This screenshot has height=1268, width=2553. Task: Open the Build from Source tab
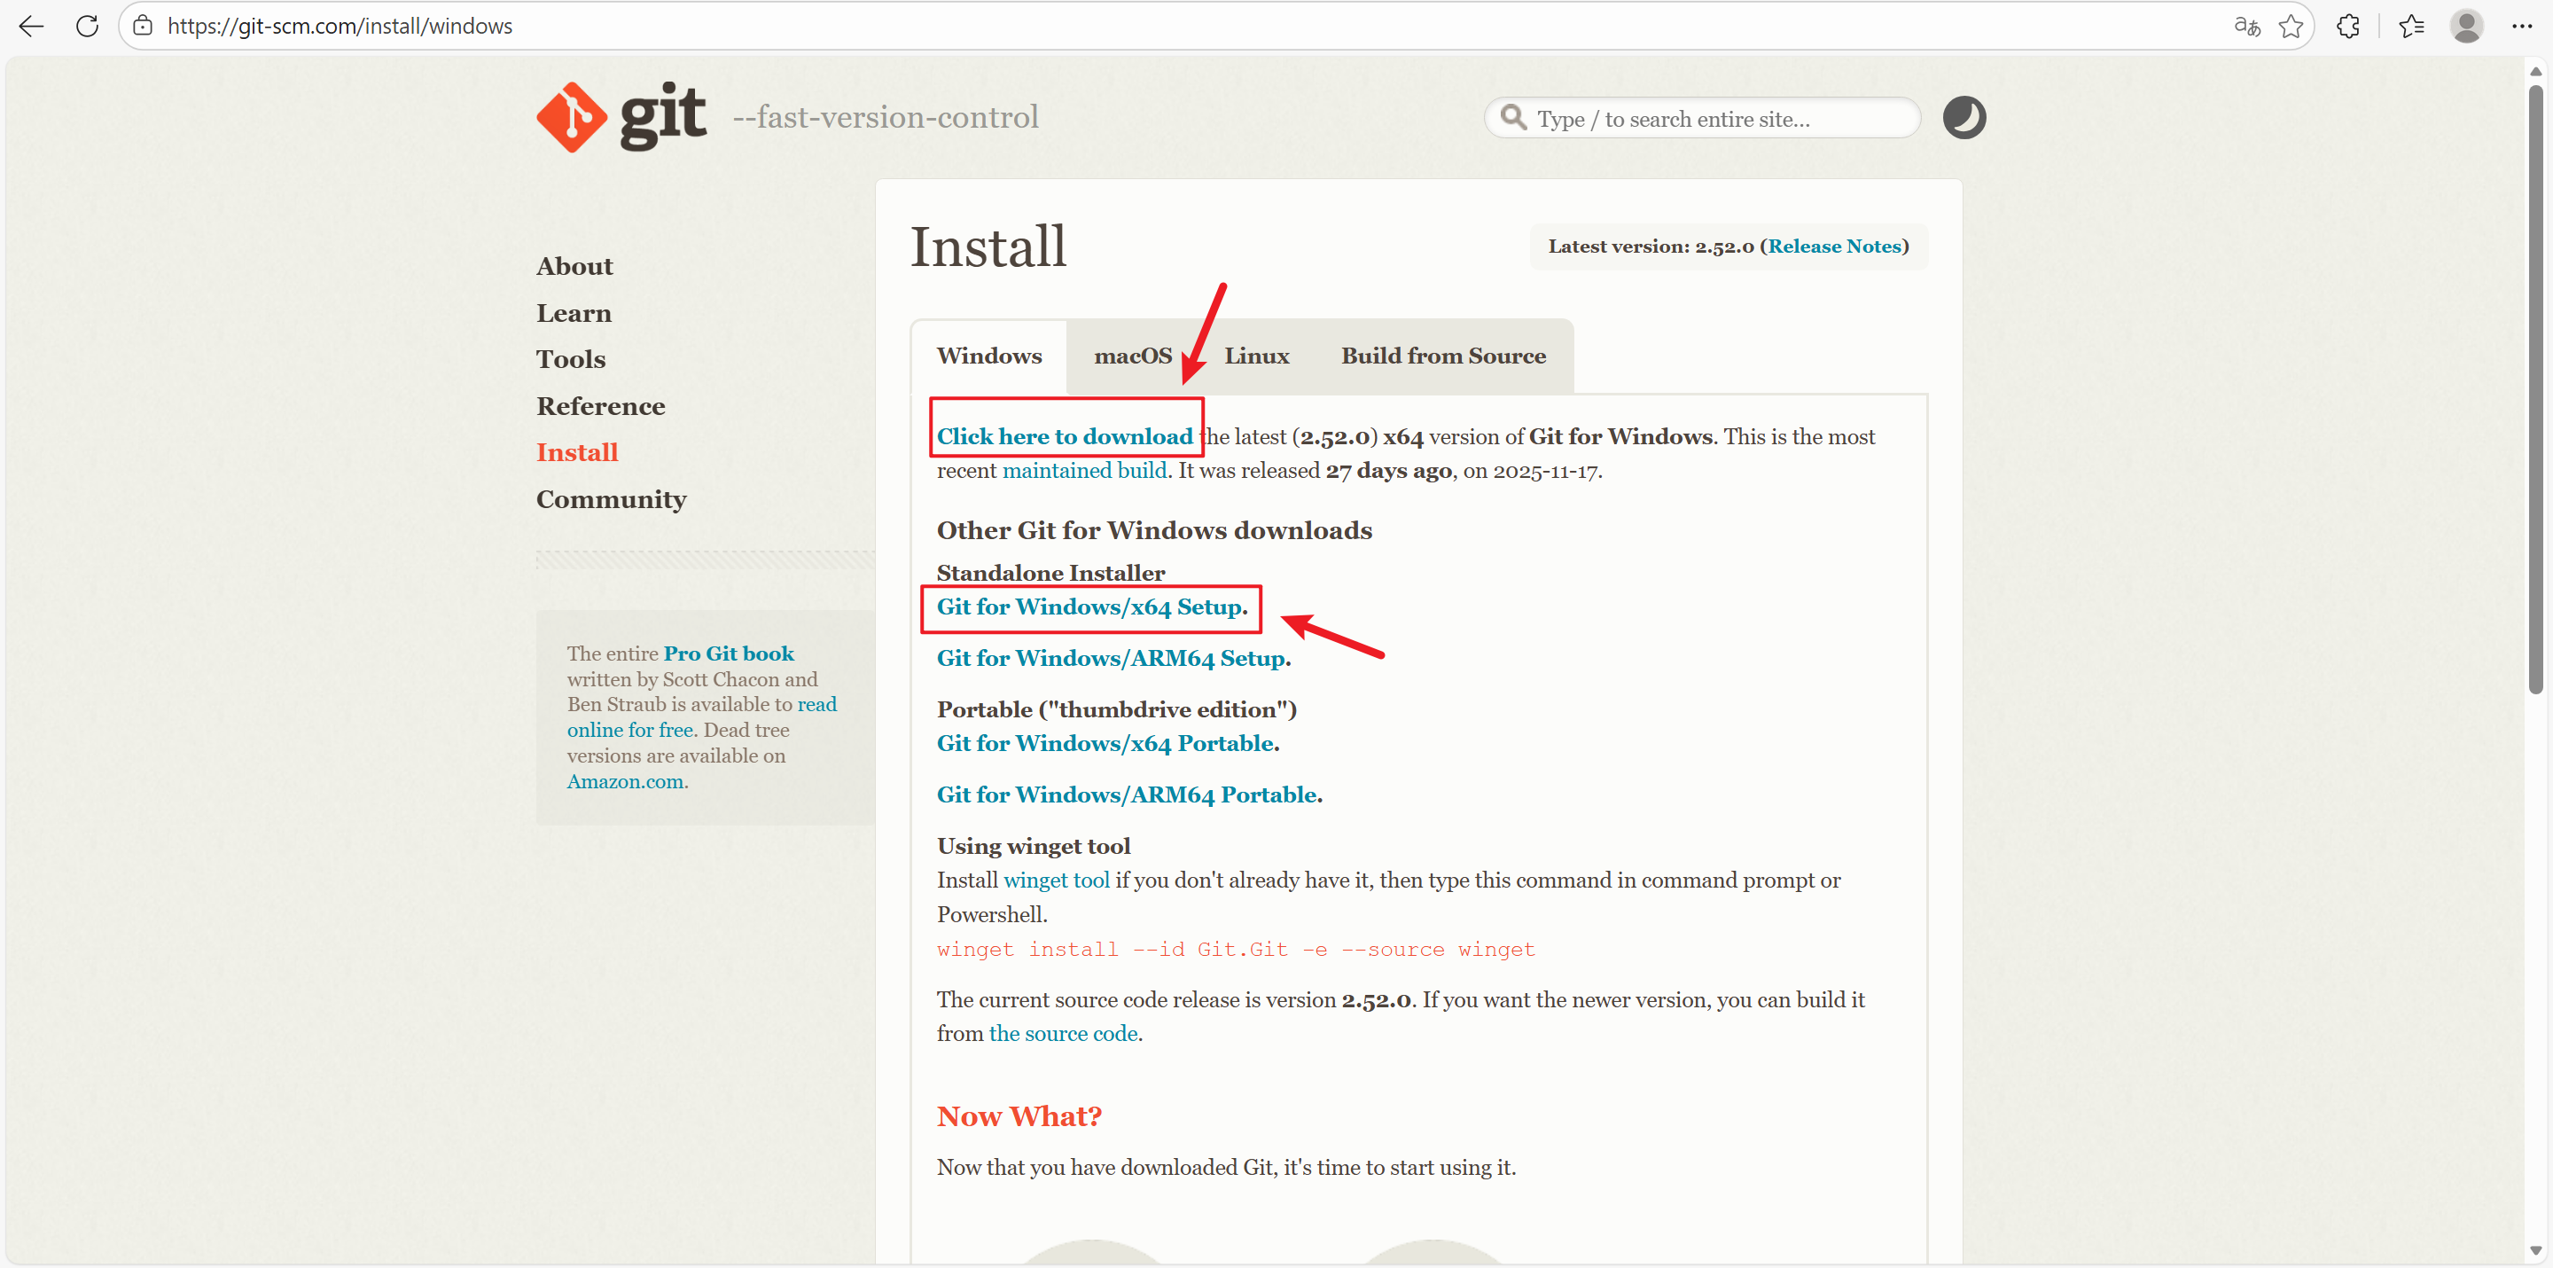tap(1443, 356)
